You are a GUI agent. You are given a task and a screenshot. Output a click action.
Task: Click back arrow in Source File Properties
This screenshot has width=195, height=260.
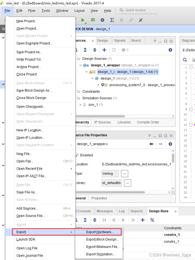(x=151, y=144)
